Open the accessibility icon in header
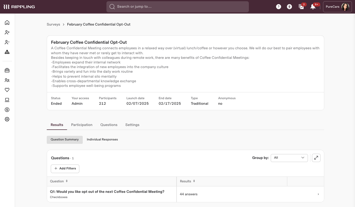The width and height of the screenshot is (355, 207). (x=289, y=7)
